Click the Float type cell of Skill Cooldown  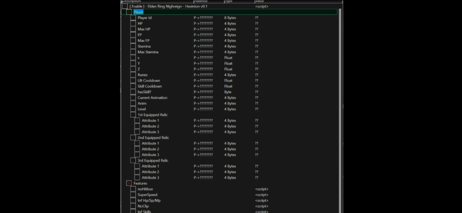(x=228, y=86)
